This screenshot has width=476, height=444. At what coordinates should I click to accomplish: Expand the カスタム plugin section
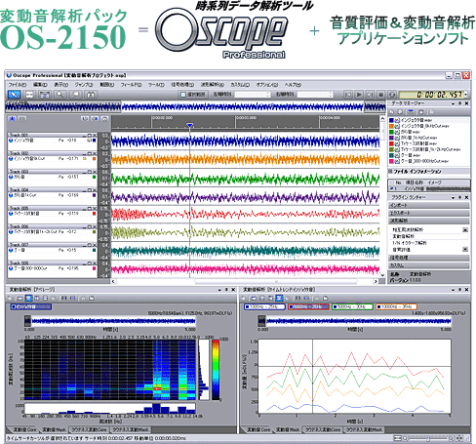(x=429, y=265)
